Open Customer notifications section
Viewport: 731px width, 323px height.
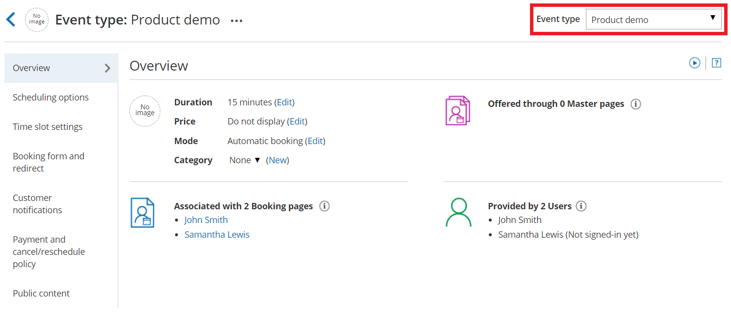click(x=37, y=204)
